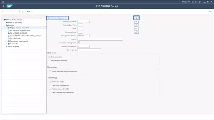Screen dimensions: 214x120
Task: Click the Package size field showing 100,000
Action: coord(83,36)
